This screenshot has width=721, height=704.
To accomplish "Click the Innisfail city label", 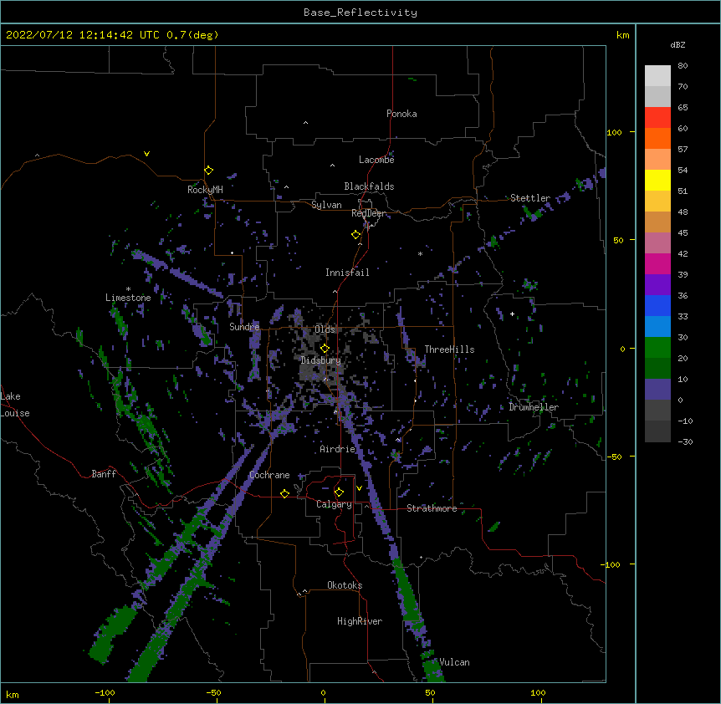I will 347,273.
